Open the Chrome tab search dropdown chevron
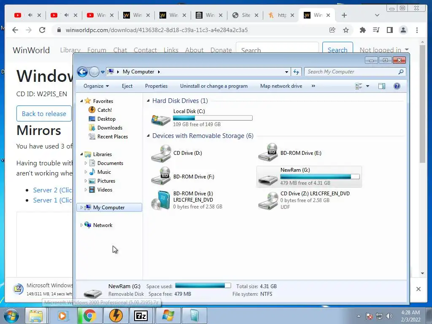Image resolution: width=432 pixels, height=324 pixels. click(377, 15)
